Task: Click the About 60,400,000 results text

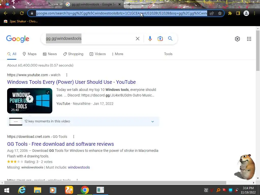Action: (x=40, y=65)
